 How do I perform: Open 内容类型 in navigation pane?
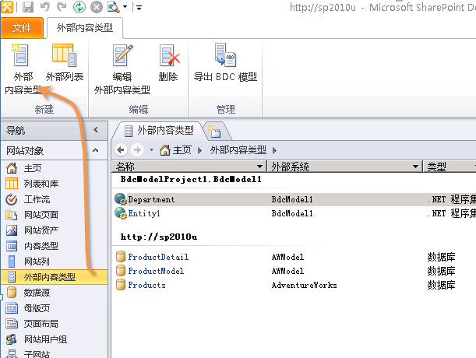tap(41, 246)
